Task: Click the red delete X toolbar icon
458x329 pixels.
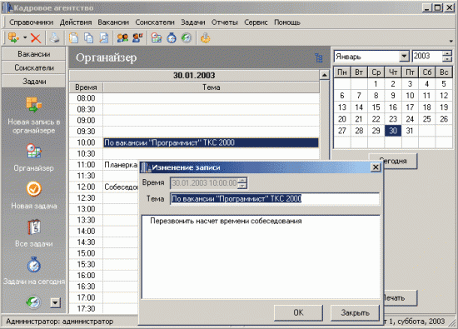Action: click(36, 38)
